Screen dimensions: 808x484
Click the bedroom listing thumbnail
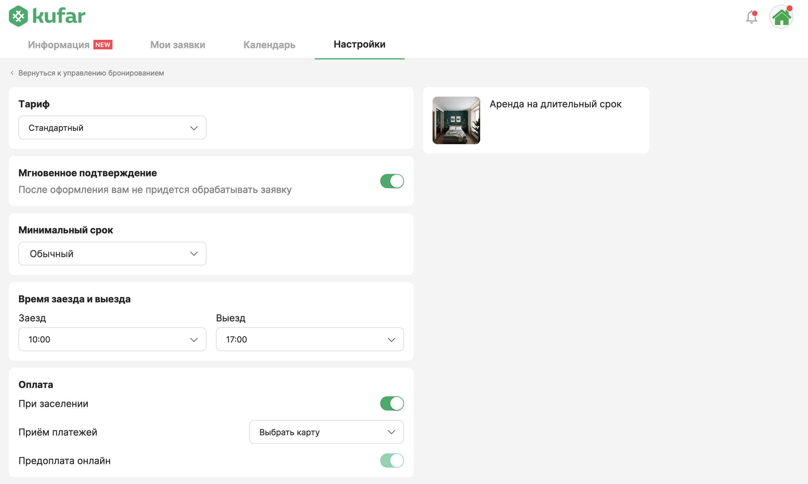click(x=456, y=120)
